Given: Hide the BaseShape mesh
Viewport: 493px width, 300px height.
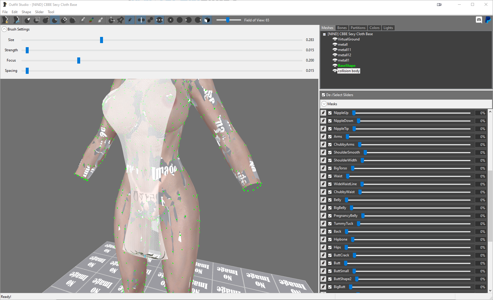Looking at the screenshot, I should point(335,66).
